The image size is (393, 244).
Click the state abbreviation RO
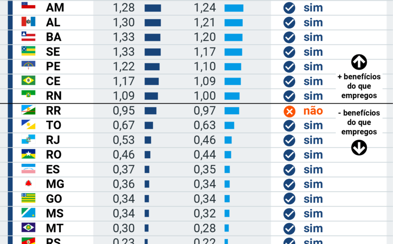coord(54,155)
